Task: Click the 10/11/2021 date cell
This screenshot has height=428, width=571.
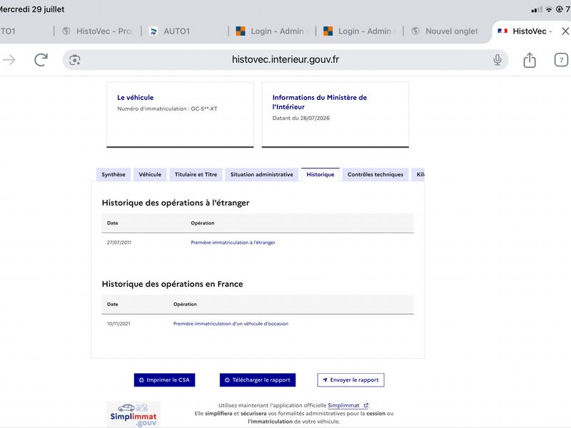Action: pyautogui.click(x=118, y=324)
